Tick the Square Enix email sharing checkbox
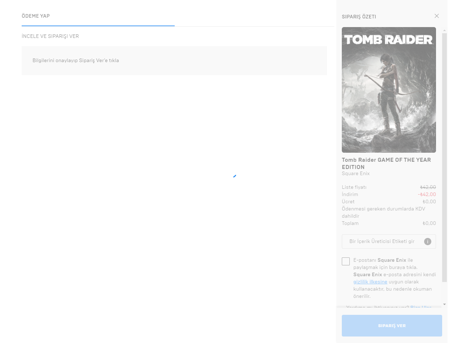The width and height of the screenshot is (462, 343). [346, 261]
